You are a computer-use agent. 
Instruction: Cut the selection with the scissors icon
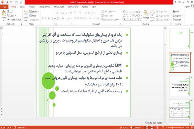(x=8, y=12)
